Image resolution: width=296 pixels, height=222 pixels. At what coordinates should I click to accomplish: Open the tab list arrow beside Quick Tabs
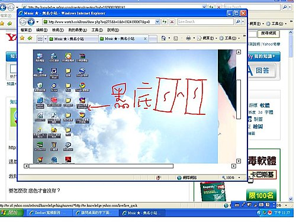(x=46, y=38)
